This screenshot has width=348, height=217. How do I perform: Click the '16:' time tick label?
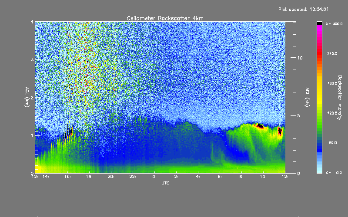(x=67, y=177)
